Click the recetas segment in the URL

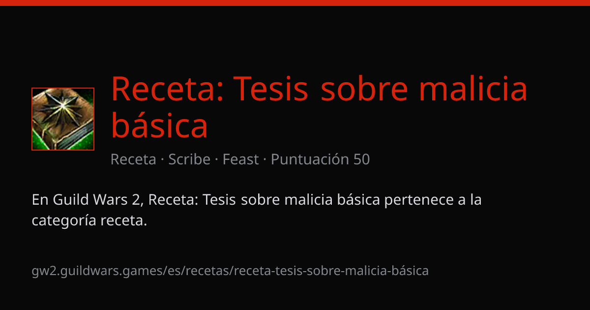[212, 271]
